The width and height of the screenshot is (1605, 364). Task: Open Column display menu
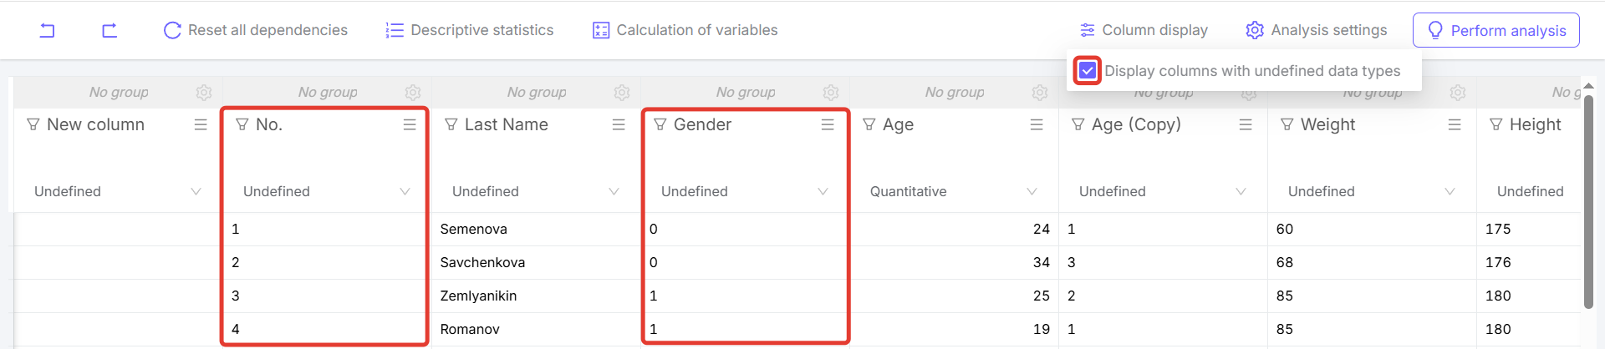(x=1144, y=30)
